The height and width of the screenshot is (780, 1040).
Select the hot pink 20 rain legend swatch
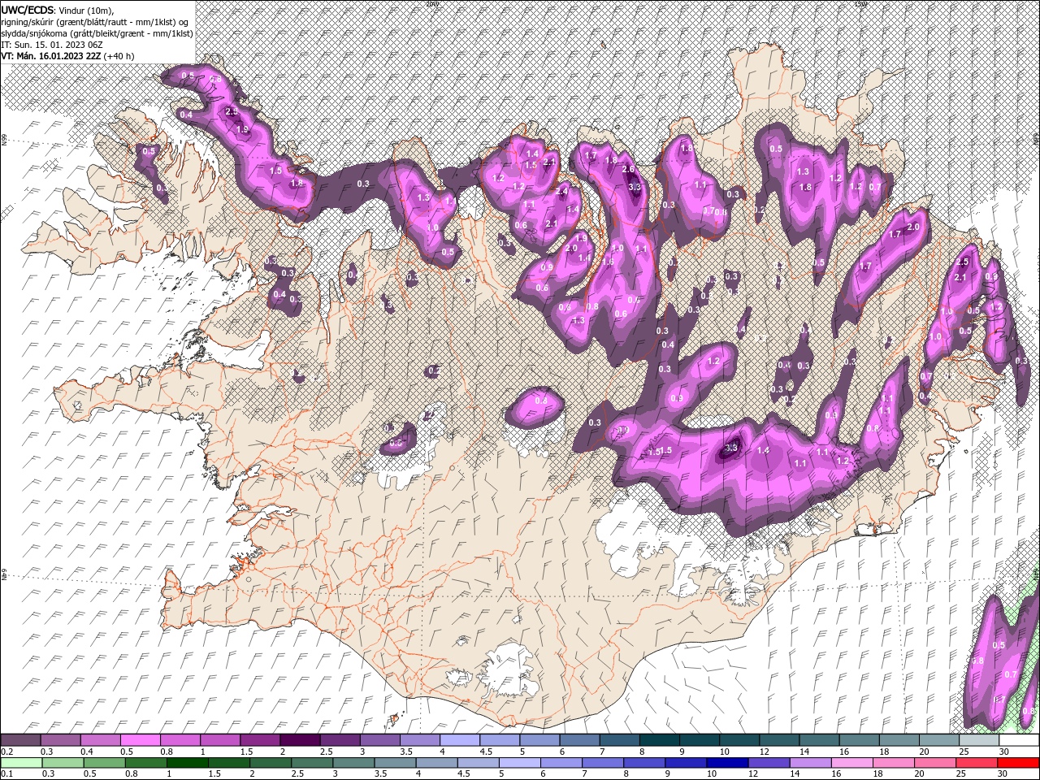tap(936, 763)
